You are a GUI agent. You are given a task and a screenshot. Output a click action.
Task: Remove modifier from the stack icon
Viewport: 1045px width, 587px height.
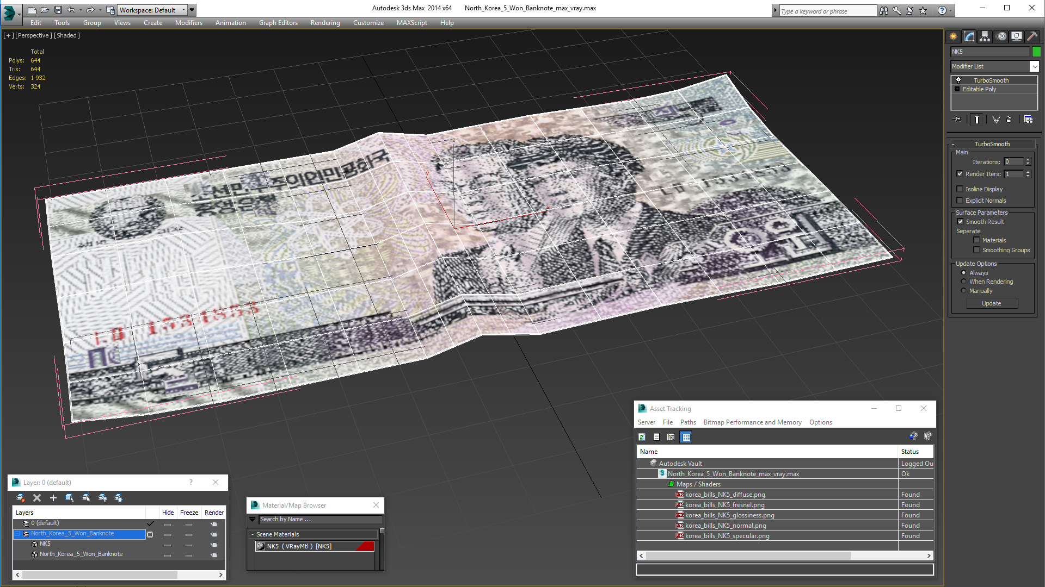(1009, 120)
